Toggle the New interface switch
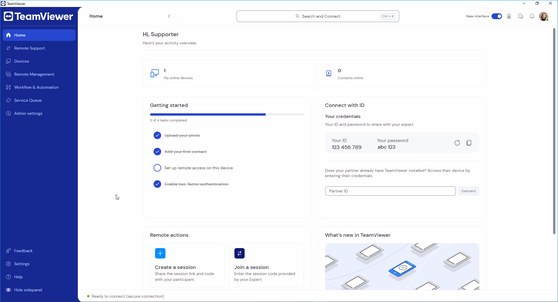The width and height of the screenshot is (558, 302). coord(496,16)
